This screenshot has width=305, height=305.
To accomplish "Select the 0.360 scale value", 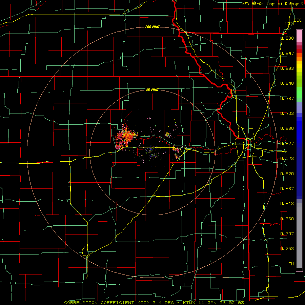I will pos(287,219).
